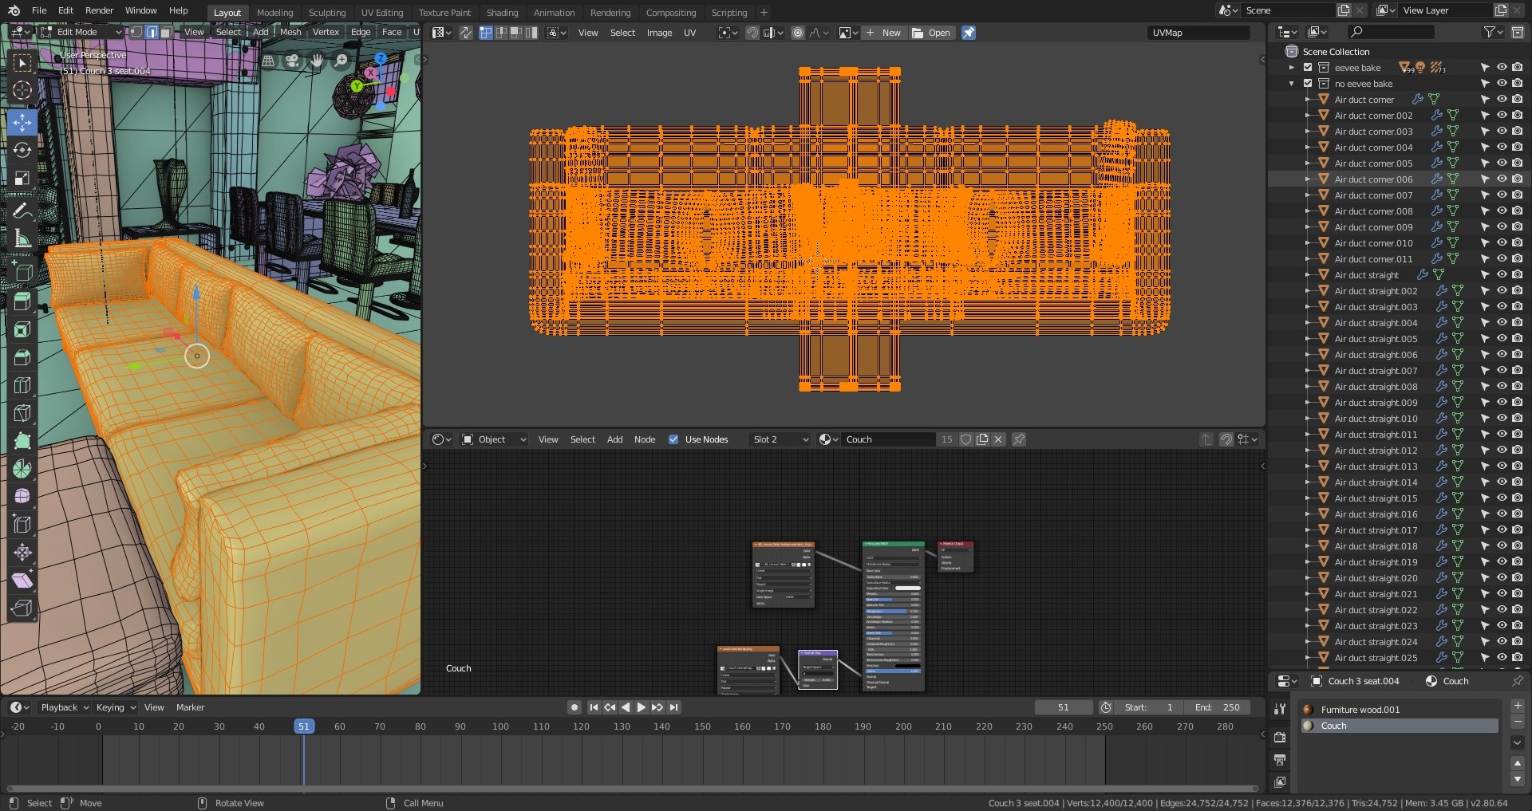Image resolution: width=1532 pixels, height=811 pixels.
Task: Activate the Edge Slide tool
Action: 22,525
